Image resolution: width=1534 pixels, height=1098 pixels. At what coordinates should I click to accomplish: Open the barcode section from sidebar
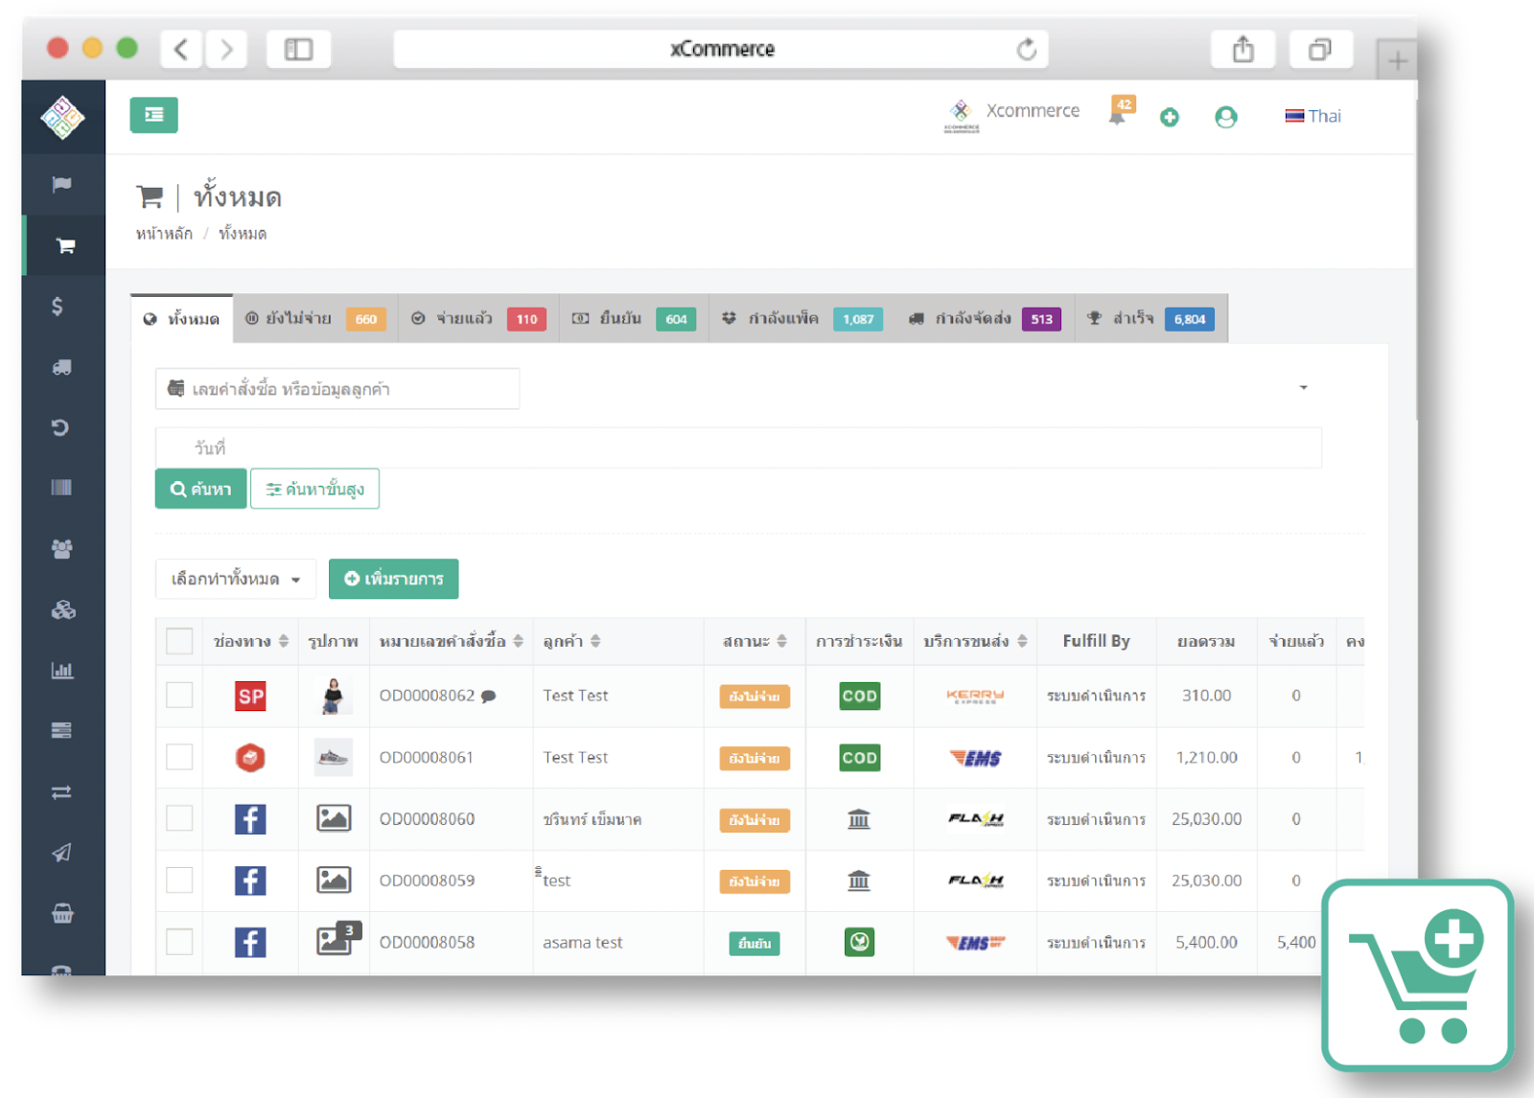[61, 488]
